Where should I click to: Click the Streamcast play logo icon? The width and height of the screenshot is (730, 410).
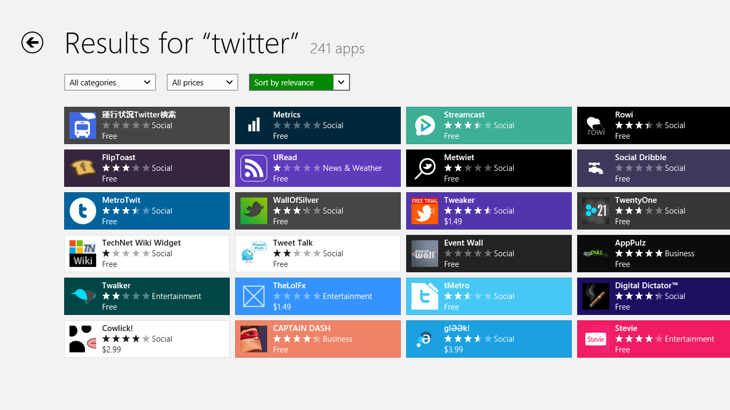(425, 125)
